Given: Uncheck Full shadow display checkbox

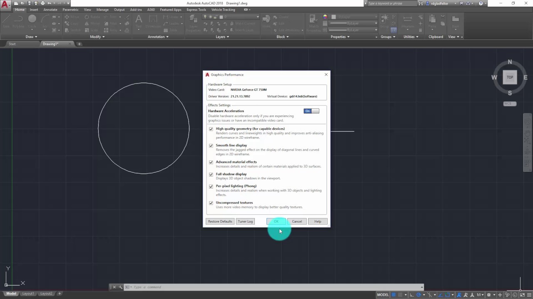Looking at the screenshot, I should pos(211,174).
